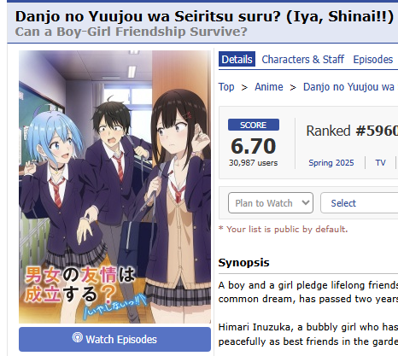Click the 30,987 users count
The height and width of the screenshot is (356, 398).
(x=253, y=163)
